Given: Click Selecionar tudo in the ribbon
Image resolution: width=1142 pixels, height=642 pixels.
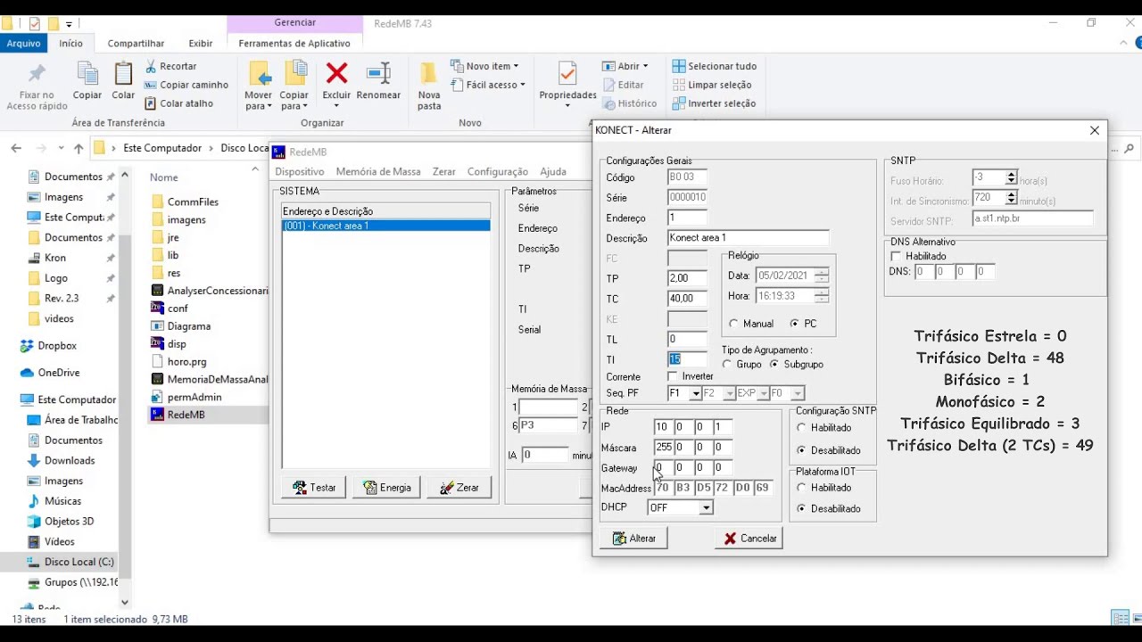Looking at the screenshot, I should [714, 66].
